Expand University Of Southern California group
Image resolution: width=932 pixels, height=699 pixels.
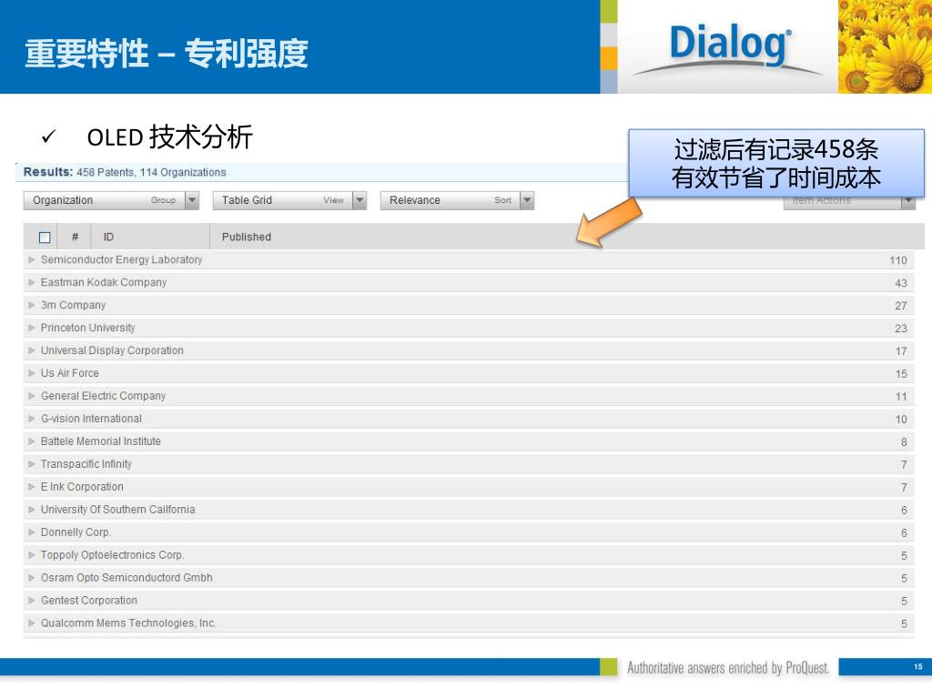32,510
